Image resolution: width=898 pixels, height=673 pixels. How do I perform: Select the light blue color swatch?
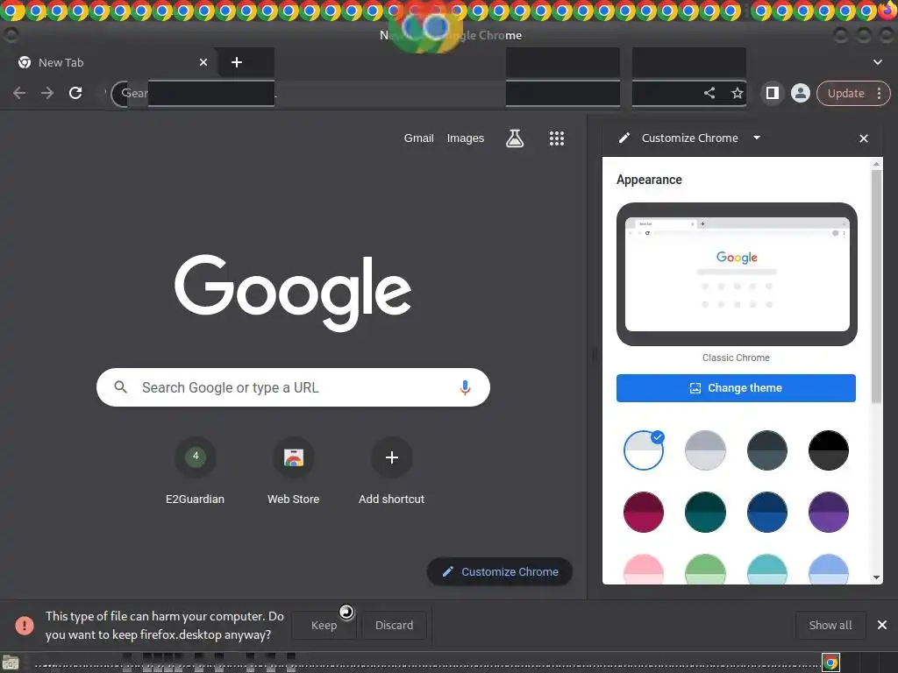(828, 569)
